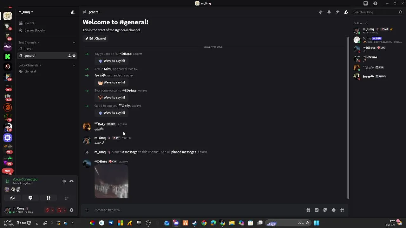
Task: Wave to say hi to EOrina
Action: (111, 98)
